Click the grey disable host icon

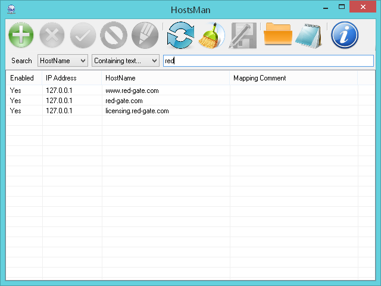pyautogui.click(x=114, y=35)
